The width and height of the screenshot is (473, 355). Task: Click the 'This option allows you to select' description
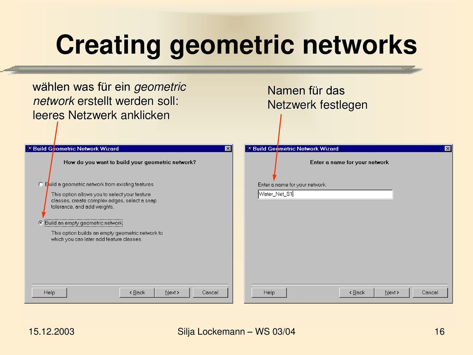click(104, 201)
